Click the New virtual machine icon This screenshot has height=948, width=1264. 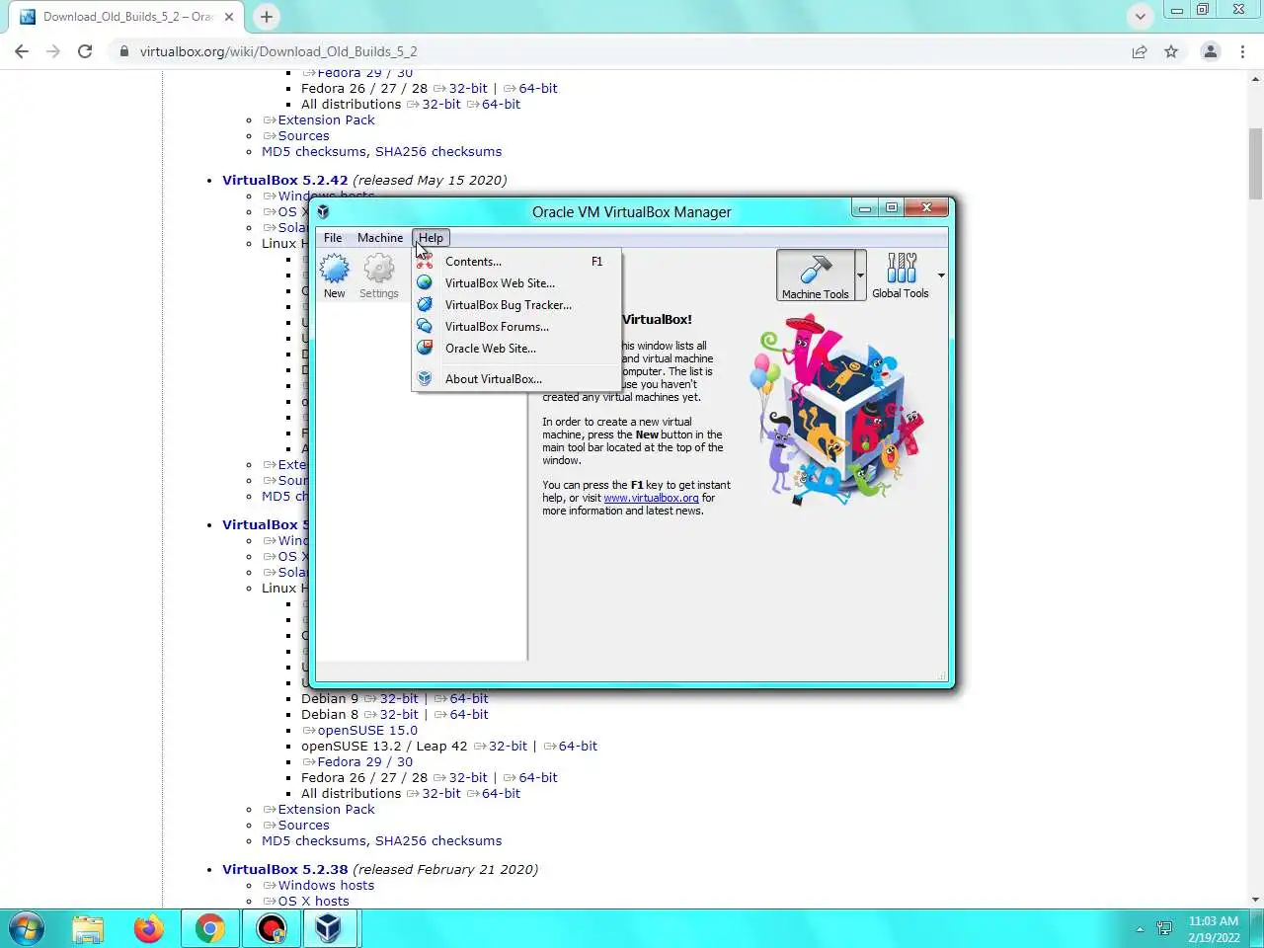click(x=335, y=269)
